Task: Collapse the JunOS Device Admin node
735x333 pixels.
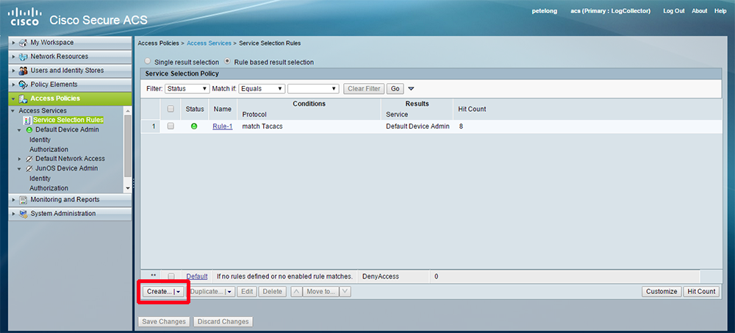Action: (20, 169)
